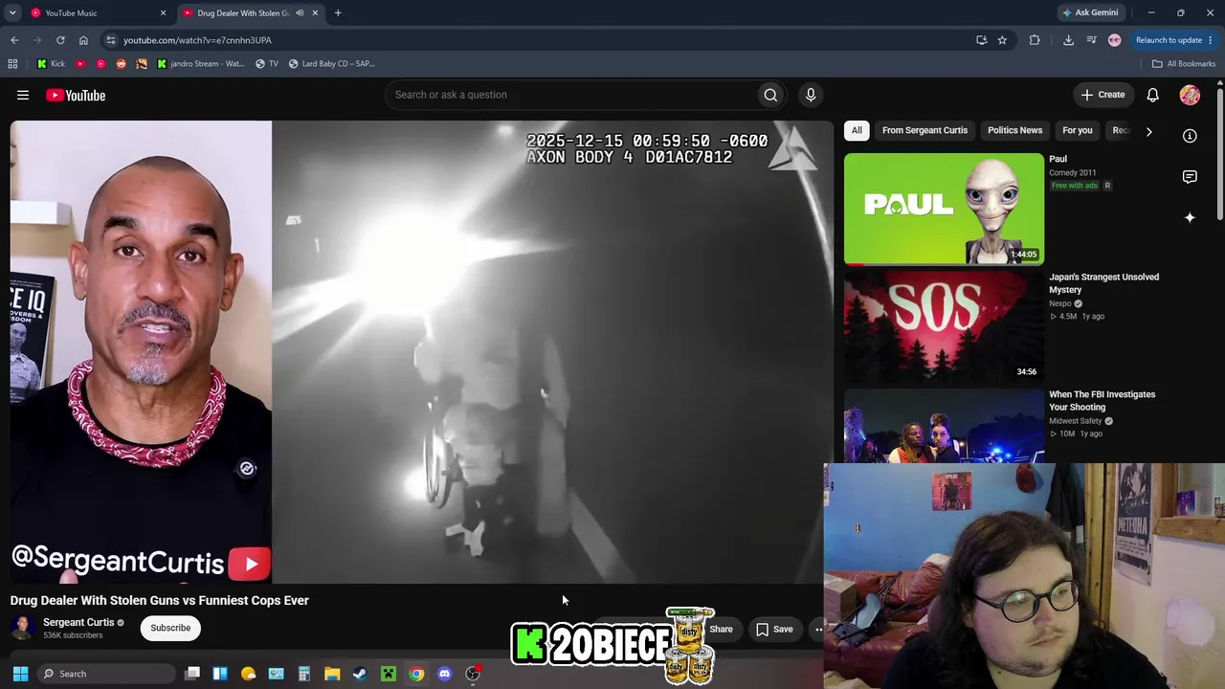This screenshot has height=689, width=1225.
Task: Open the Reddit bookmark icon
Action: click(x=121, y=64)
